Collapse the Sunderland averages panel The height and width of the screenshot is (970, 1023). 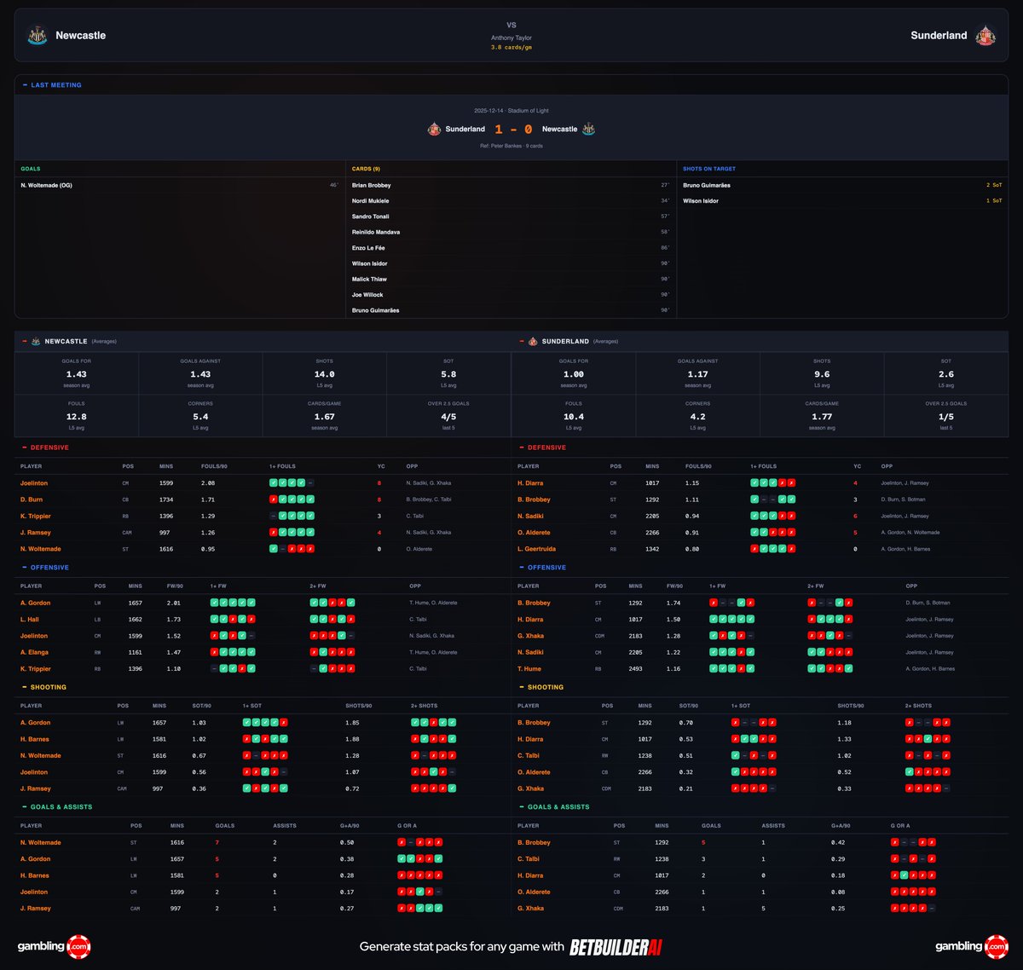tap(522, 341)
